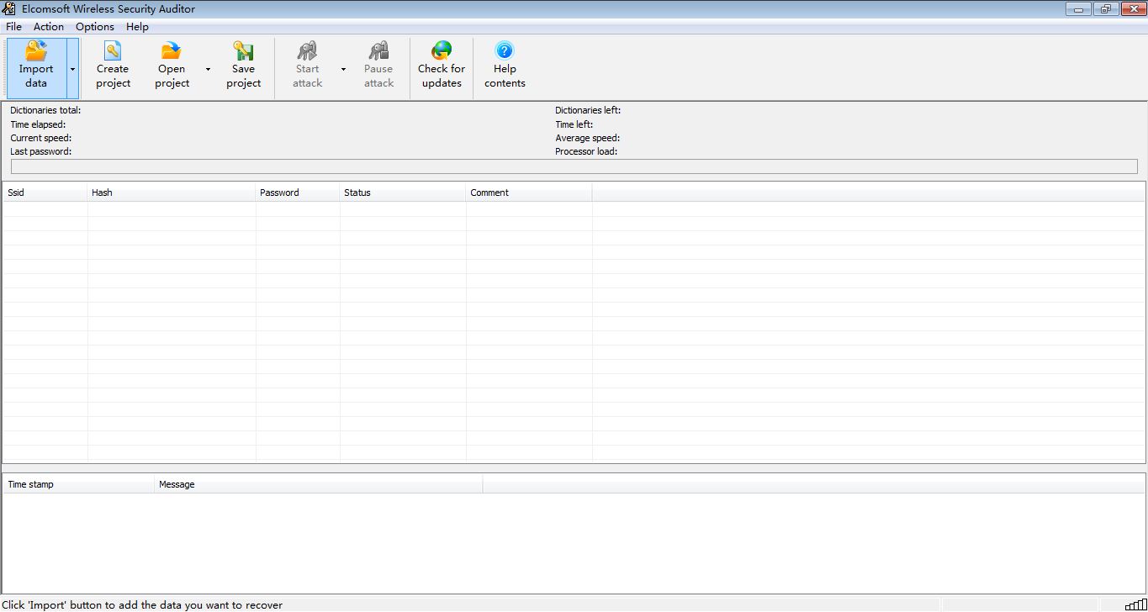
Task: Click the attack progress bar
Action: point(574,166)
